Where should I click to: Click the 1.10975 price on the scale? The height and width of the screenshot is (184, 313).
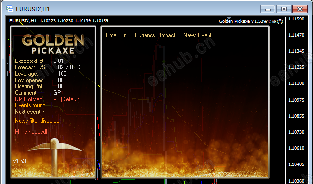coord(296,100)
